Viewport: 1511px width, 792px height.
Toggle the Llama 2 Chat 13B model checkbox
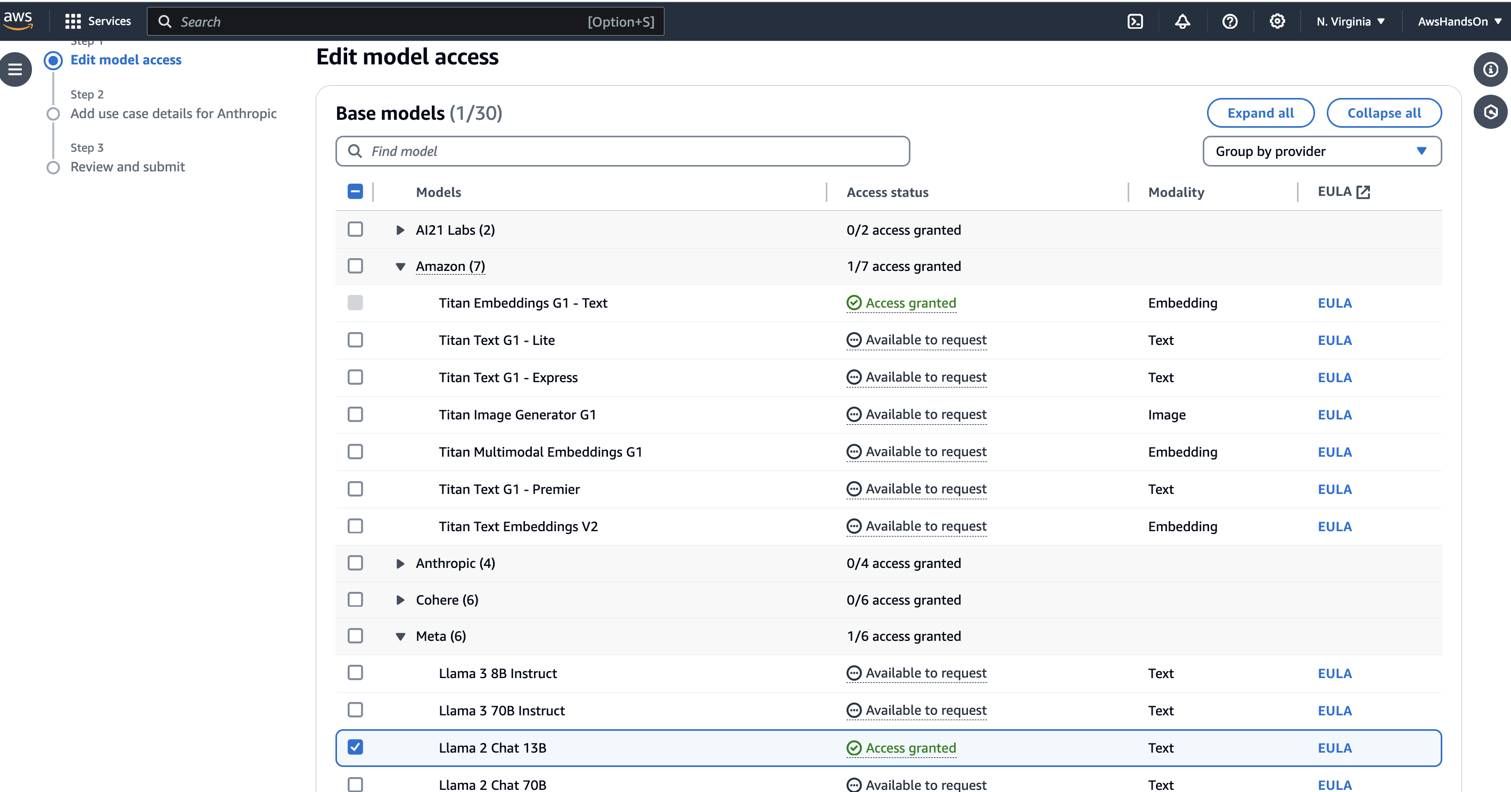click(x=356, y=747)
